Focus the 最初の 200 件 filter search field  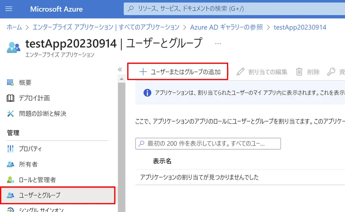[x=208, y=143]
